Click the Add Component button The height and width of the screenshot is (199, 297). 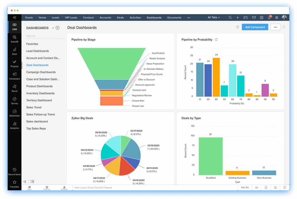pyautogui.click(x=255, y=27)
